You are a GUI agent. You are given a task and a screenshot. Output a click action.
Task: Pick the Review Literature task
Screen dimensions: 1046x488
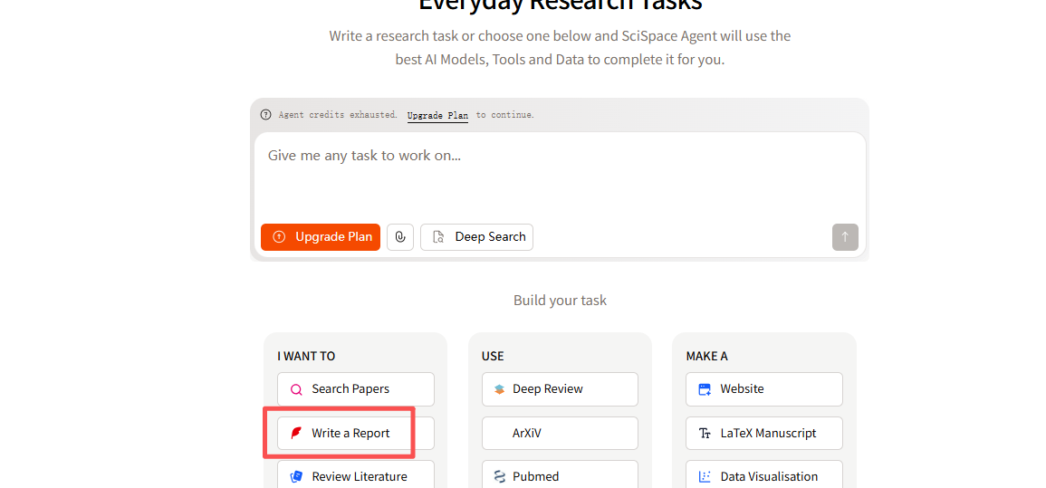pyautogui.click(x=356, y=476)
